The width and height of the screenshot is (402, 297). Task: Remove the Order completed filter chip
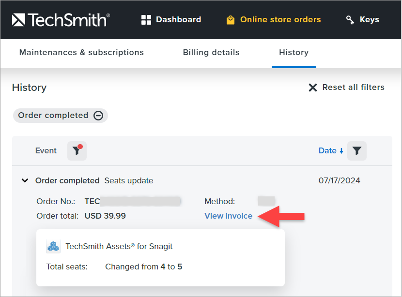click(98, 116)
